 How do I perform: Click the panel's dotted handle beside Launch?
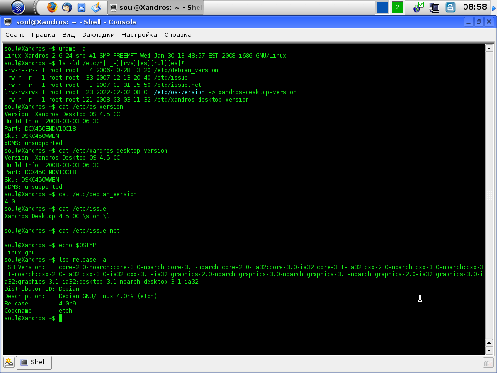35,7
